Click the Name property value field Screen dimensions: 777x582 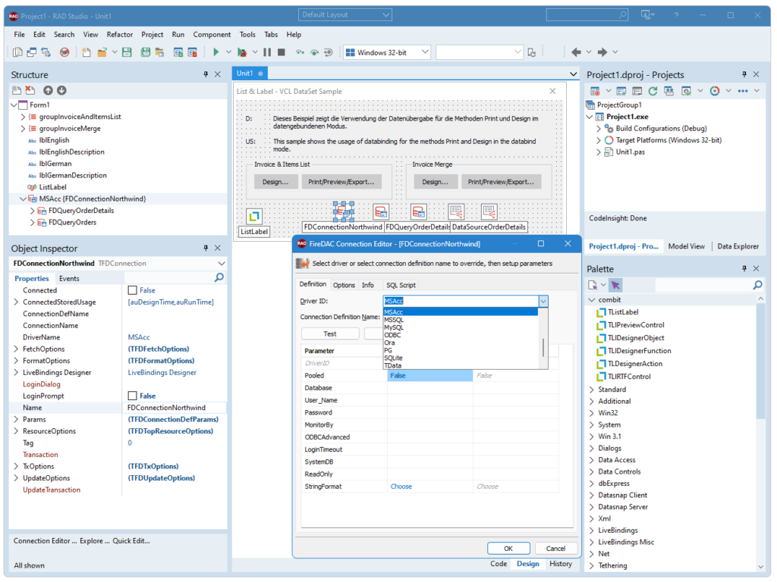[174, 408]
